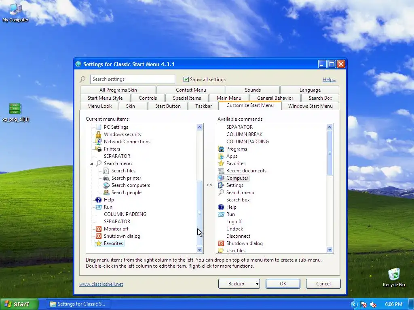Select Search menu magnifier in available commands
Image resolution: width=414 pixels, height=310 pixels.
[x=221, y=193]
